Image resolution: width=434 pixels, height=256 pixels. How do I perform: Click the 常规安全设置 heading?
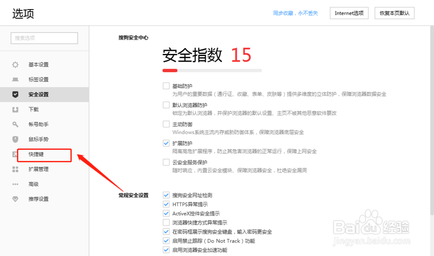pos(133,195)
